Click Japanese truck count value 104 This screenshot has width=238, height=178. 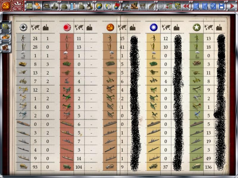click(79, 167)
